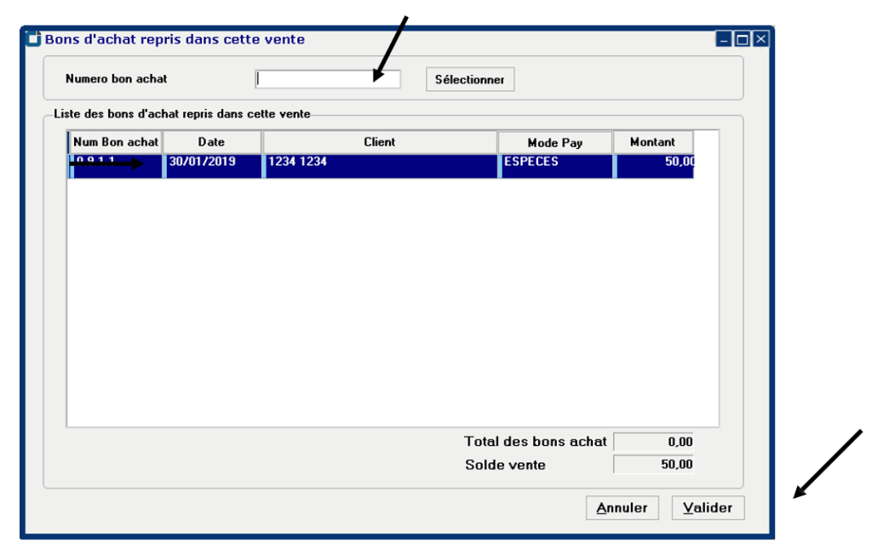Focus the Numero bon achat input field

[327, 79]
